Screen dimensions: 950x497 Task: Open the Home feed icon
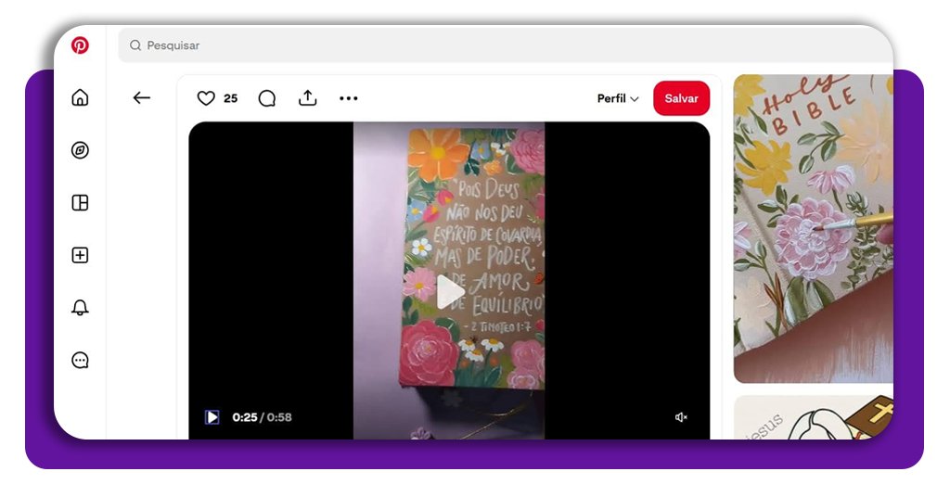click(x=81, y=97)
